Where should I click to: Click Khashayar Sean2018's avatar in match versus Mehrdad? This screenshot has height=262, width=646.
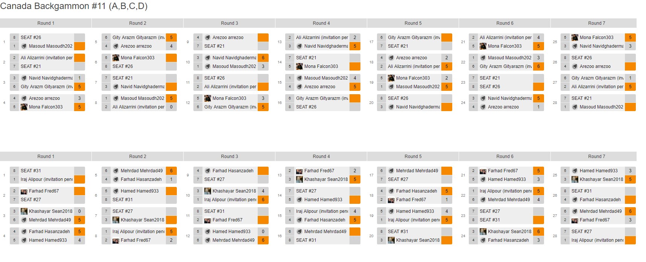point(24,211)
